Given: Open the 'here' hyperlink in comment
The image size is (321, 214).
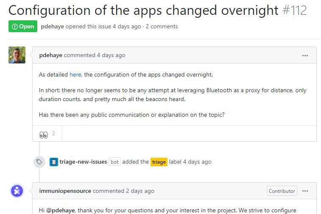Looking at the screenshot, I should pos(75,74).
